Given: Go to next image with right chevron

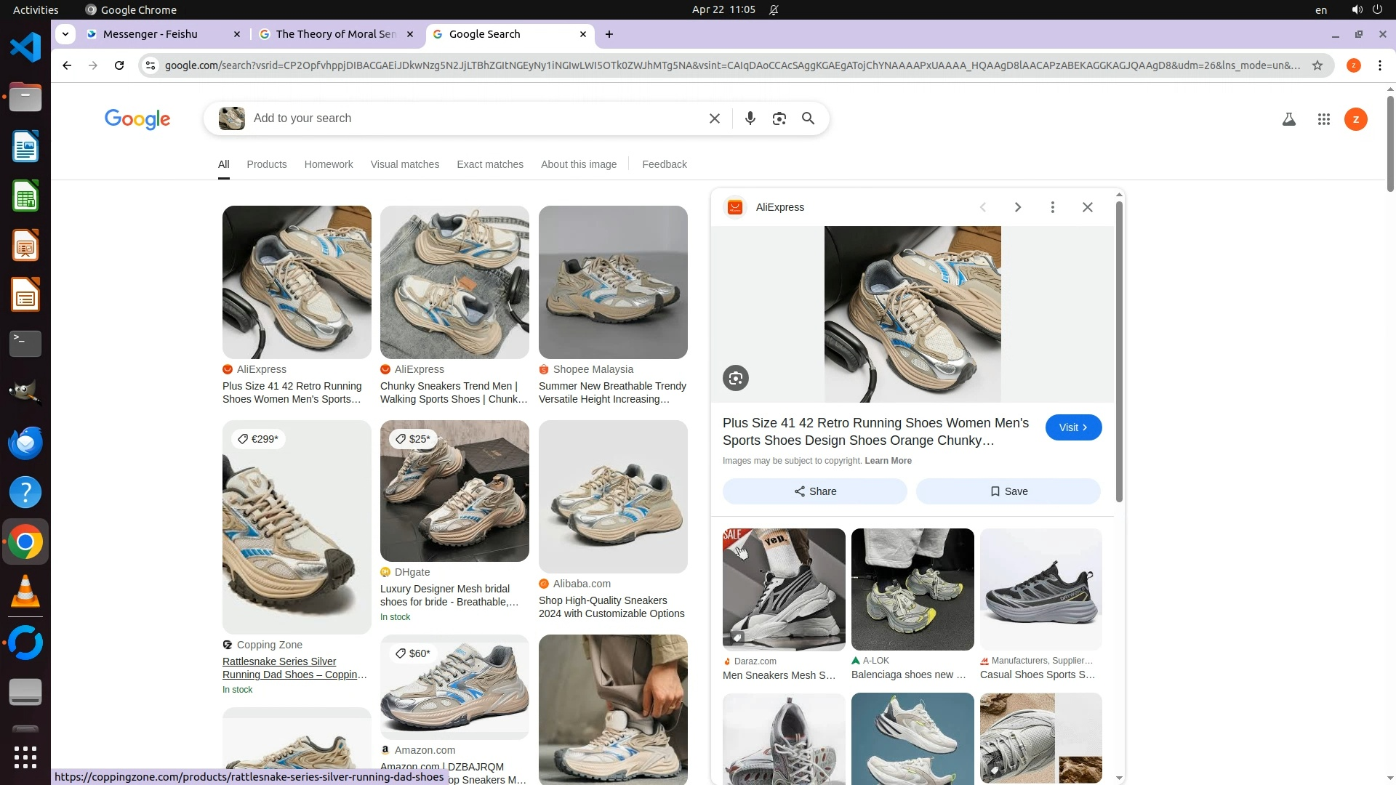Looking at the screenshot, I should [x=1017, y=207].
